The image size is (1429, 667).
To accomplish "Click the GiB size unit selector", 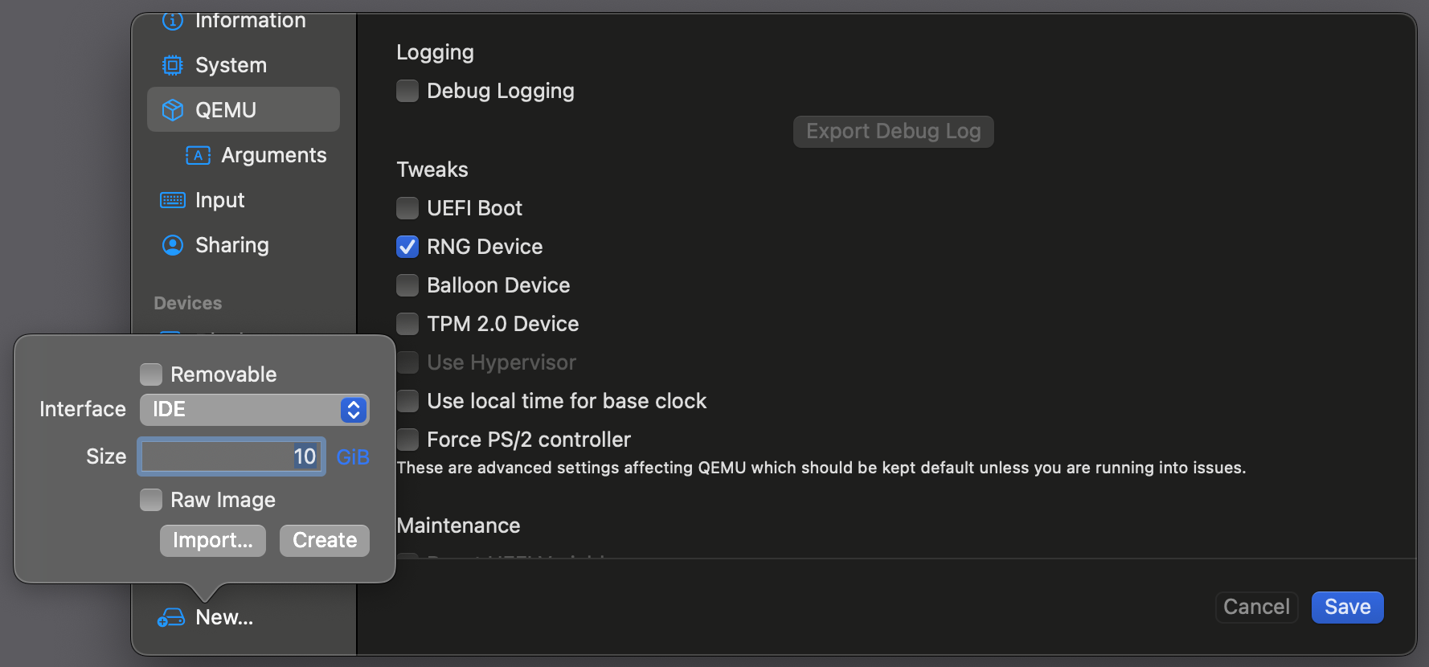I will click(353, 457).
